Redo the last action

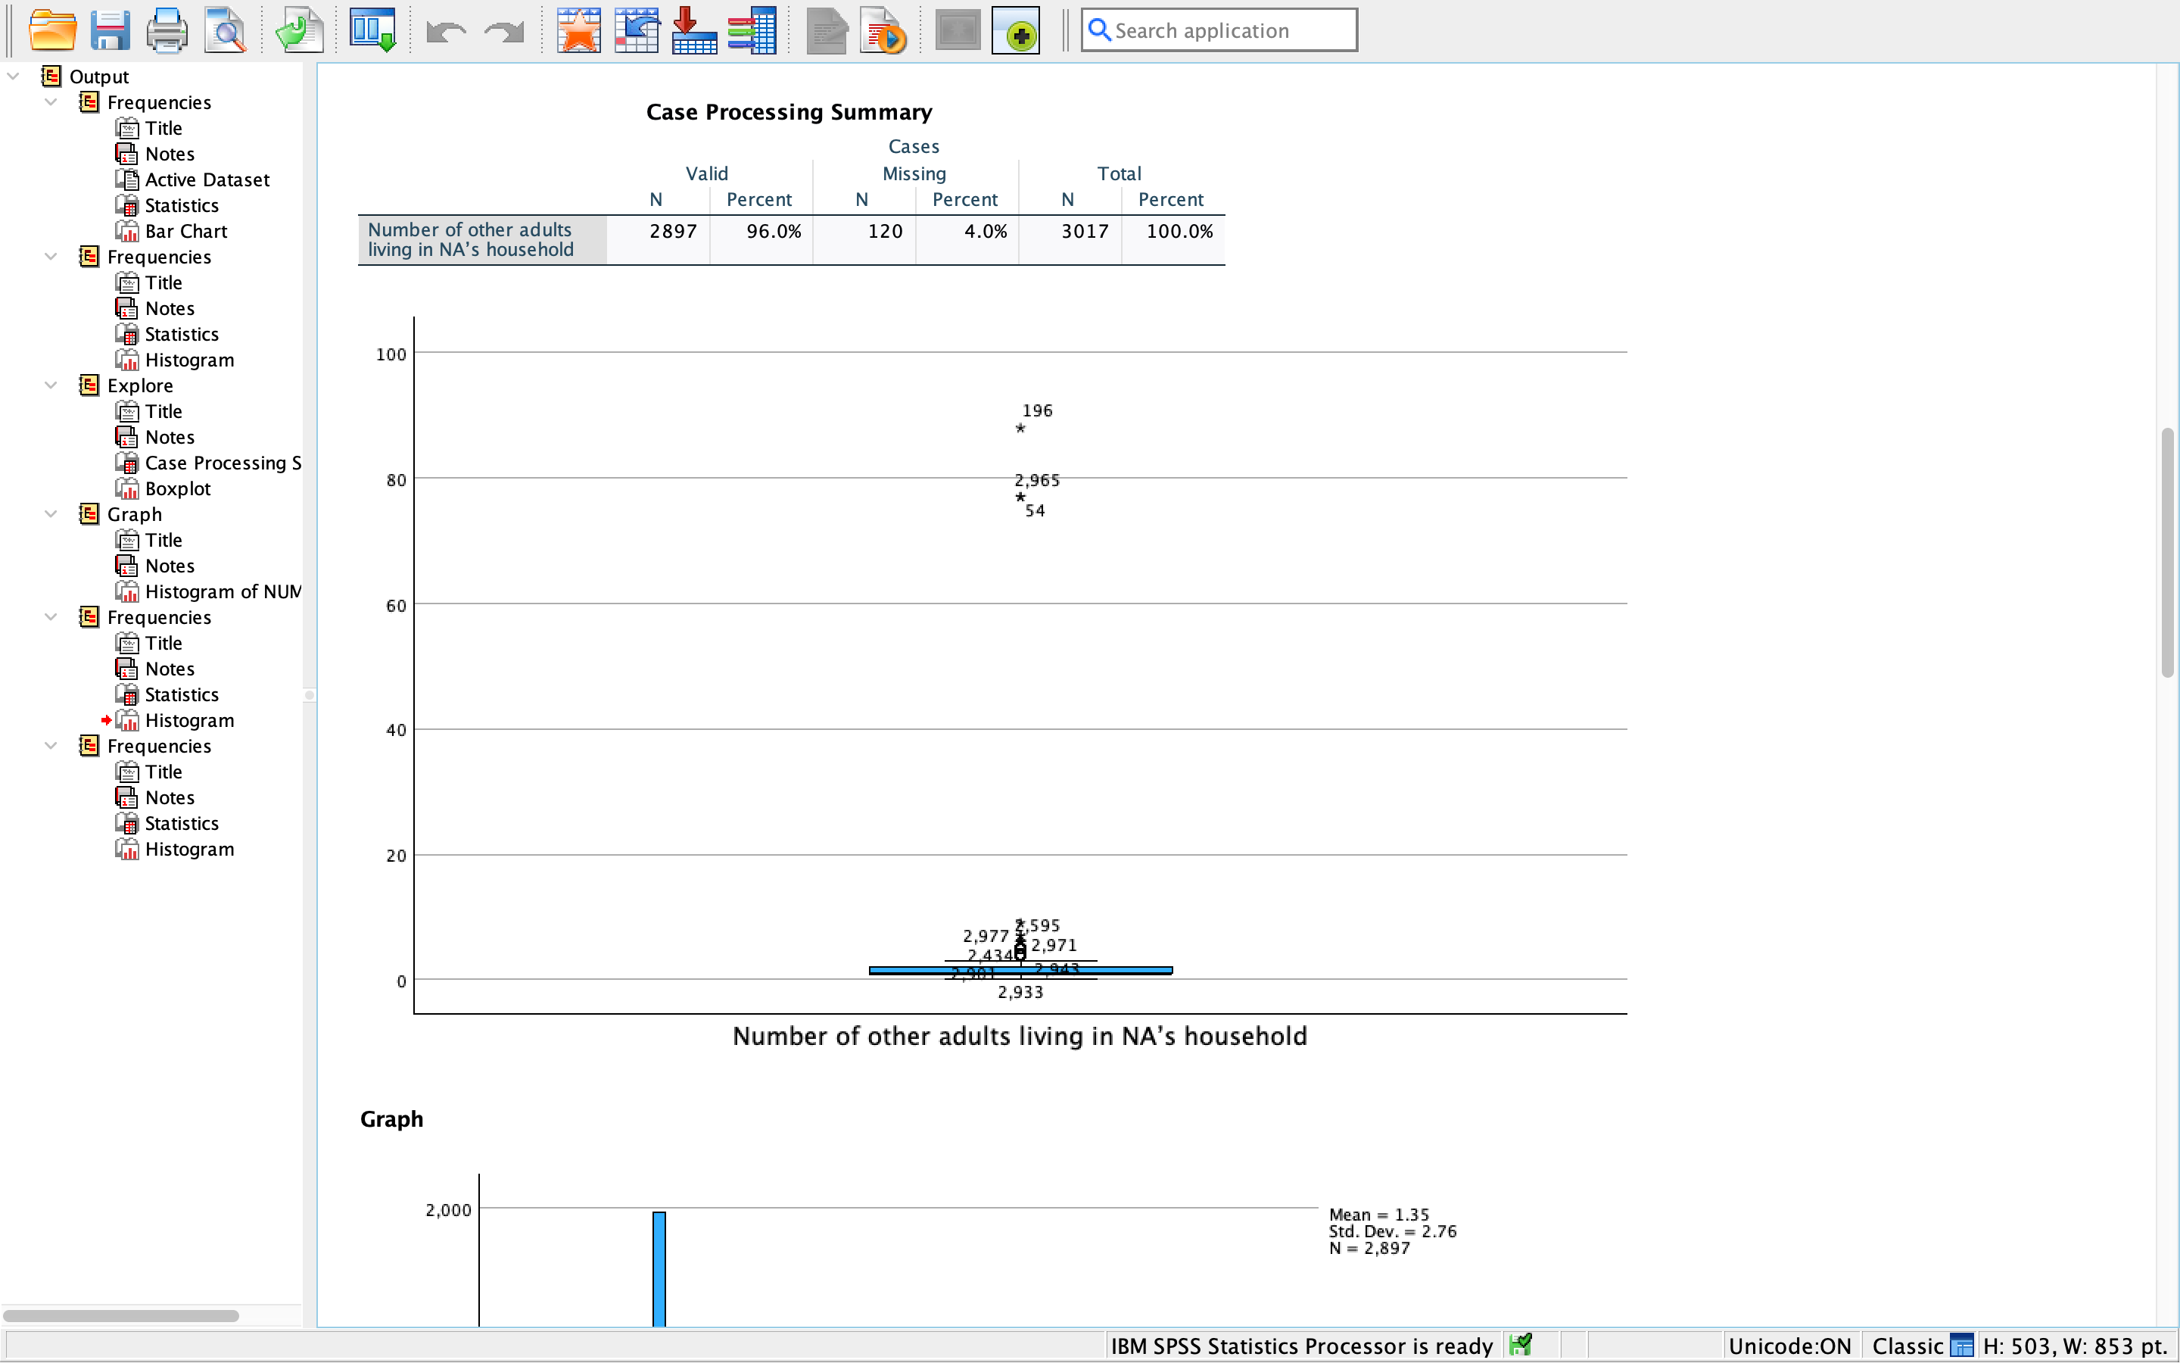[x=502, y=30]
